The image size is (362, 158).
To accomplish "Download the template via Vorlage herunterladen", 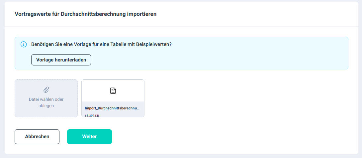I will click(61, 60).
